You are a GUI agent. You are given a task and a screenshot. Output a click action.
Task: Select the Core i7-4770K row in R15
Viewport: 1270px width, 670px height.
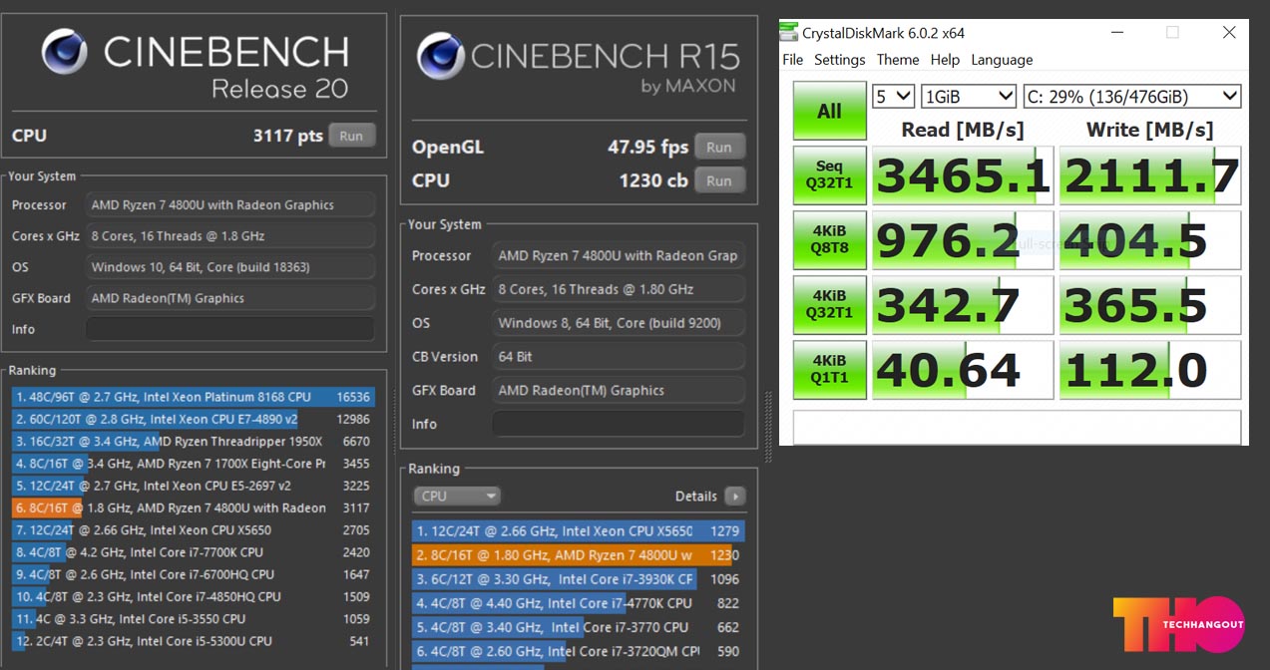[x=579, y=603]
